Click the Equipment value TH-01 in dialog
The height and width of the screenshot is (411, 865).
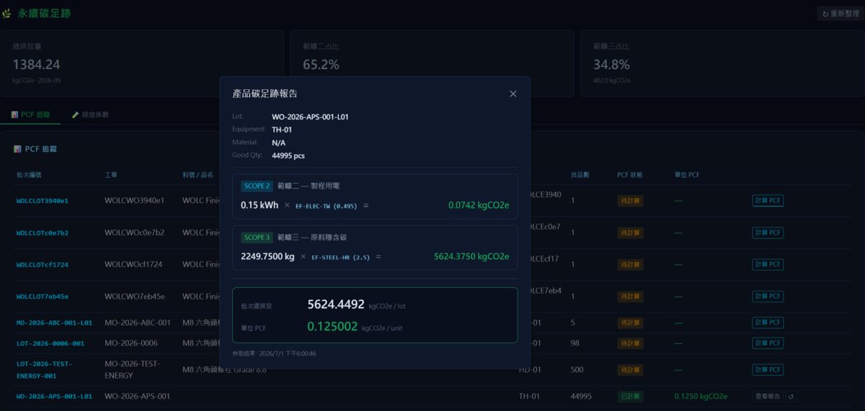point(282,130)
